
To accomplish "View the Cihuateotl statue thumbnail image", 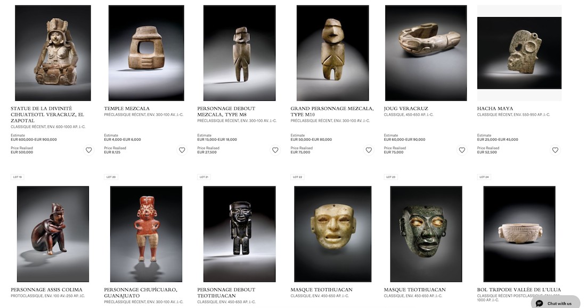I will coord(53,53).
